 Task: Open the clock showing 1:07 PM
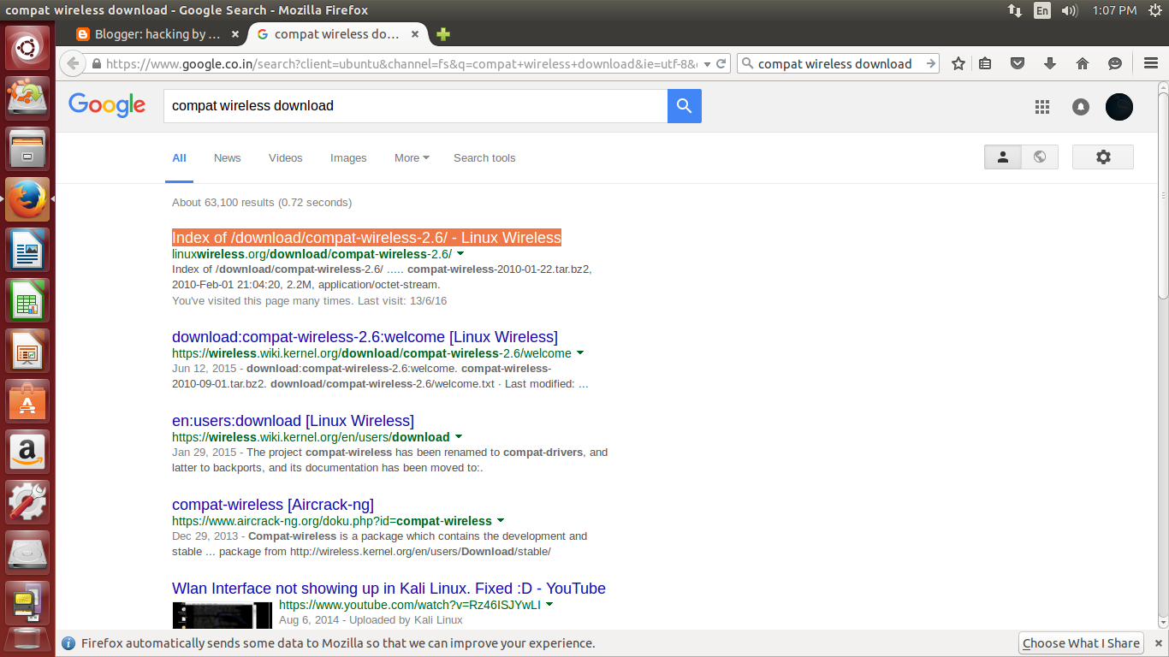click(x=1114, y=10)
